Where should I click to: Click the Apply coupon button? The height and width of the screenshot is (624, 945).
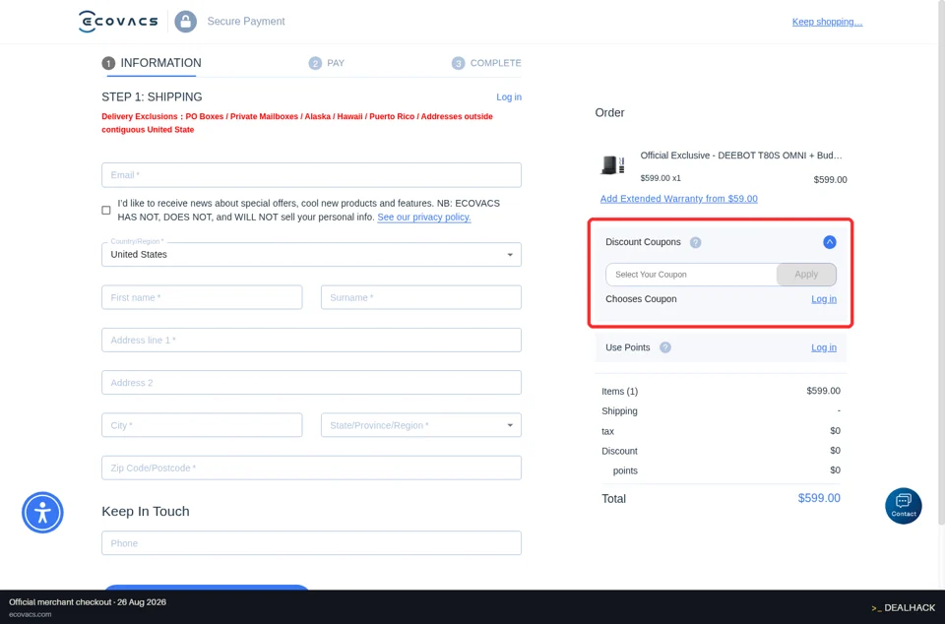click(806, 275)
